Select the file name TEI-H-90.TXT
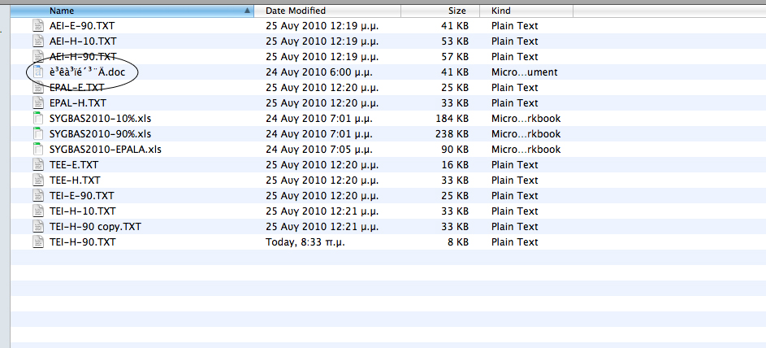This screenshot has width=766, height=348. (x=83, y=242)
